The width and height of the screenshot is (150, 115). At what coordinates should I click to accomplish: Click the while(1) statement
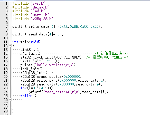(x=28, y=96)
